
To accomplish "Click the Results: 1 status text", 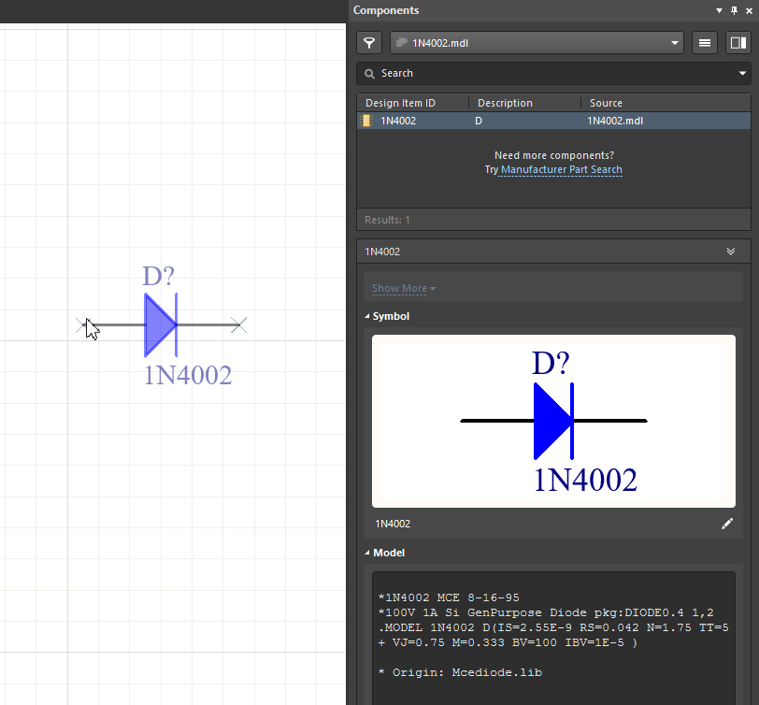I will [387, 220].
